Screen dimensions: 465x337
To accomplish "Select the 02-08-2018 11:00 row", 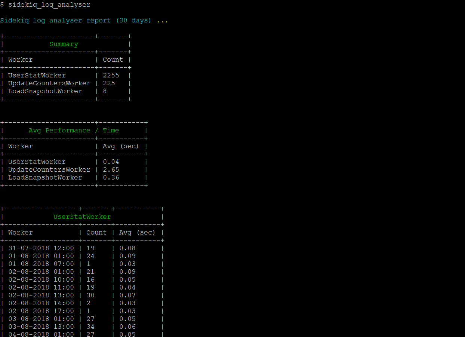I will pos(82,288).
